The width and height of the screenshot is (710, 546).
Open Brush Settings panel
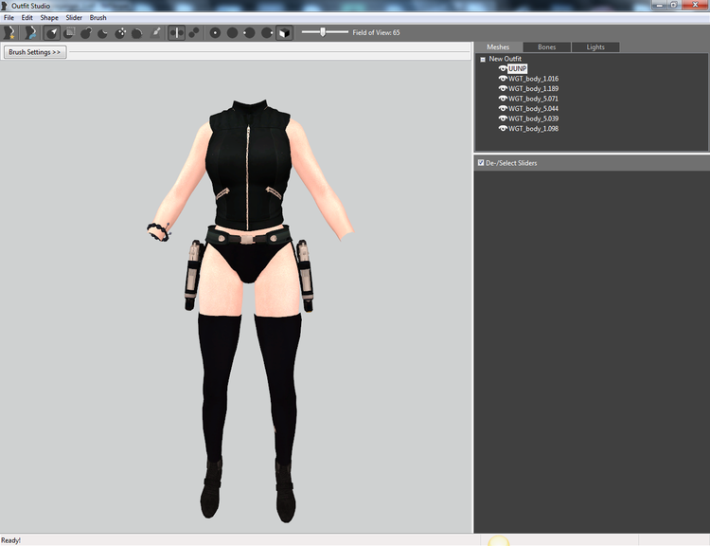click(x=35, y=52)
